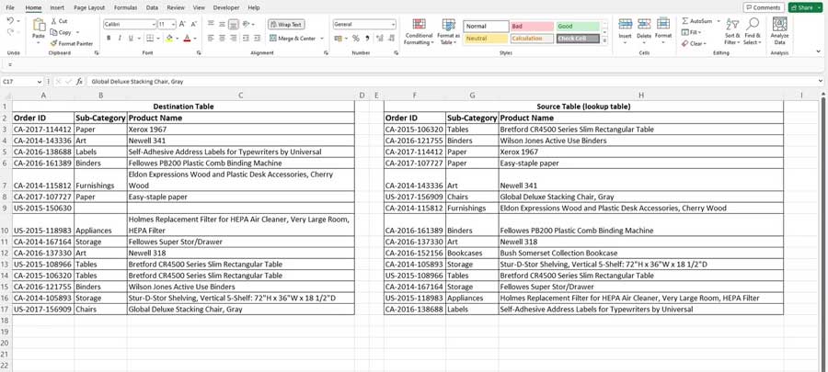Image resolution: width=828 pixels, height=372 pixels.
Task: Click the Copy icon
Action: click(x=53, y=32)
